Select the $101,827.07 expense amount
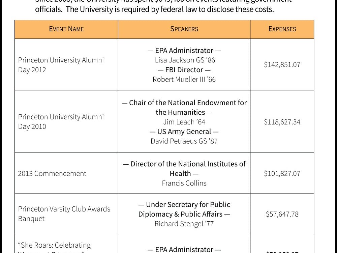The height and width of the screenshot is (253, 337). (282, 174)
